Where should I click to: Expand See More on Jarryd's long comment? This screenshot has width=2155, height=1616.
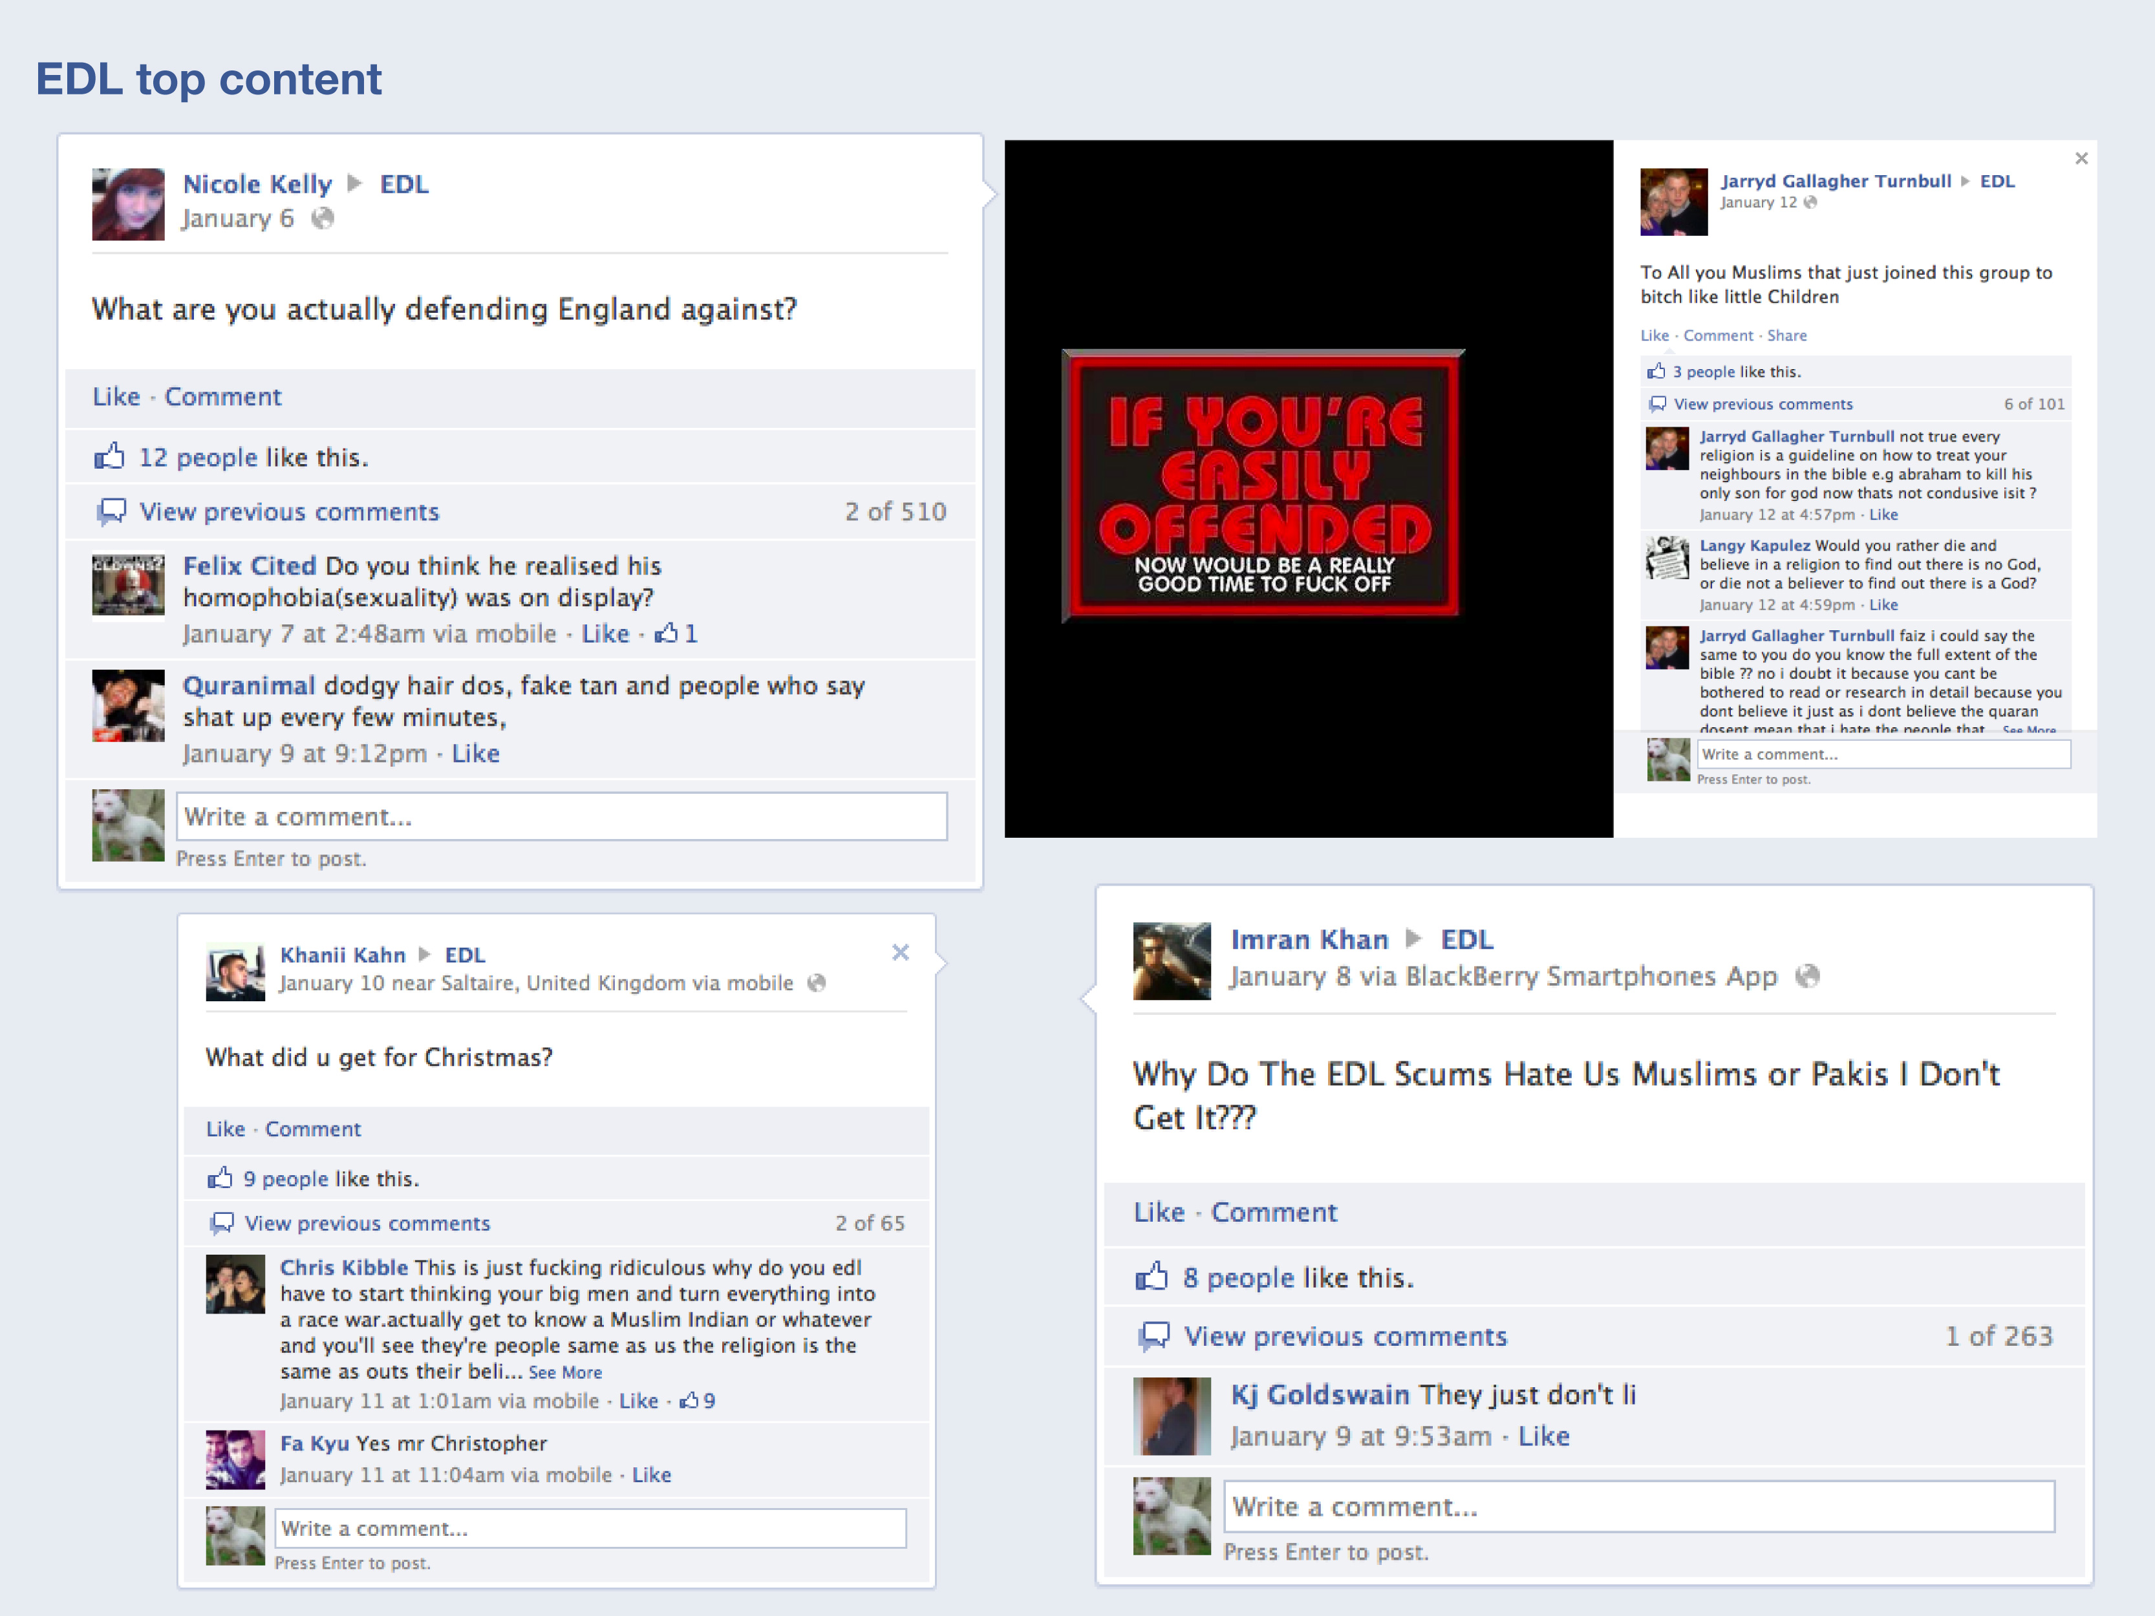(2028, 730)
